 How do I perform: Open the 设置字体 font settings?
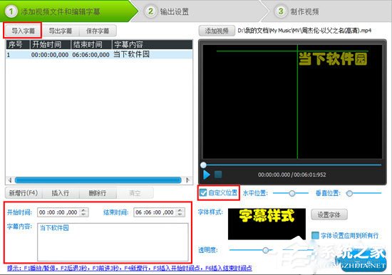tap(329, 214)
